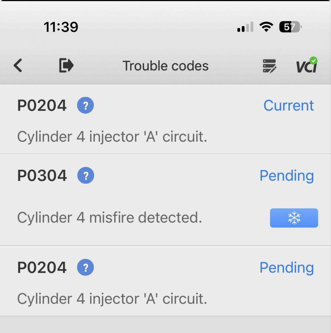331x333 pixels.
Task: Open the report edit icon
Action: pos(269,66)
